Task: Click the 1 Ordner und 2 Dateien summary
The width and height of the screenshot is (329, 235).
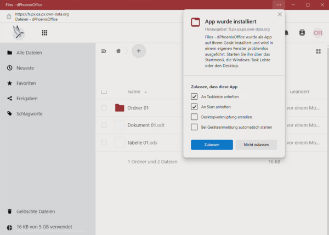Action: (x=152, y=162)
